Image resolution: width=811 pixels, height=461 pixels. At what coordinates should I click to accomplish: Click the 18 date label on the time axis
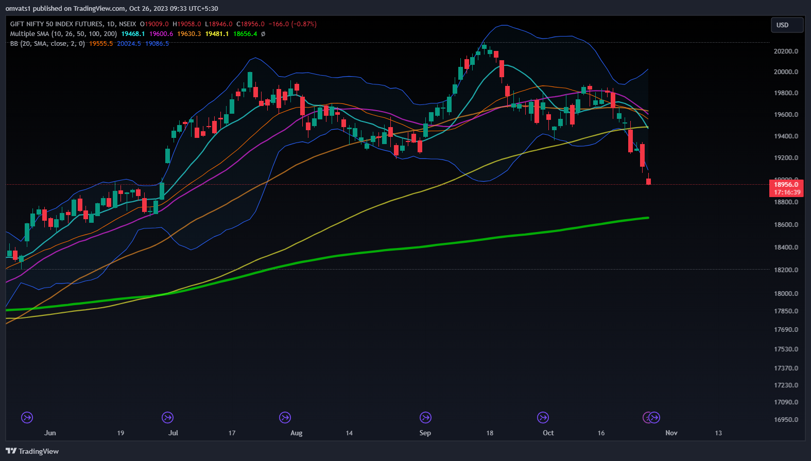pyautogui.click(x=490, y=433)
